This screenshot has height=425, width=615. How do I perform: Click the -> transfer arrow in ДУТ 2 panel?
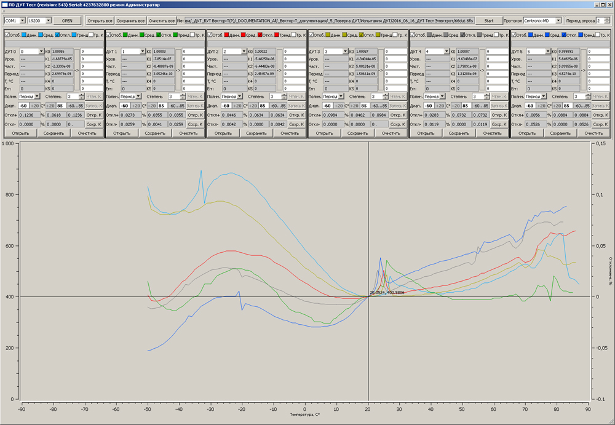[279, 71]
